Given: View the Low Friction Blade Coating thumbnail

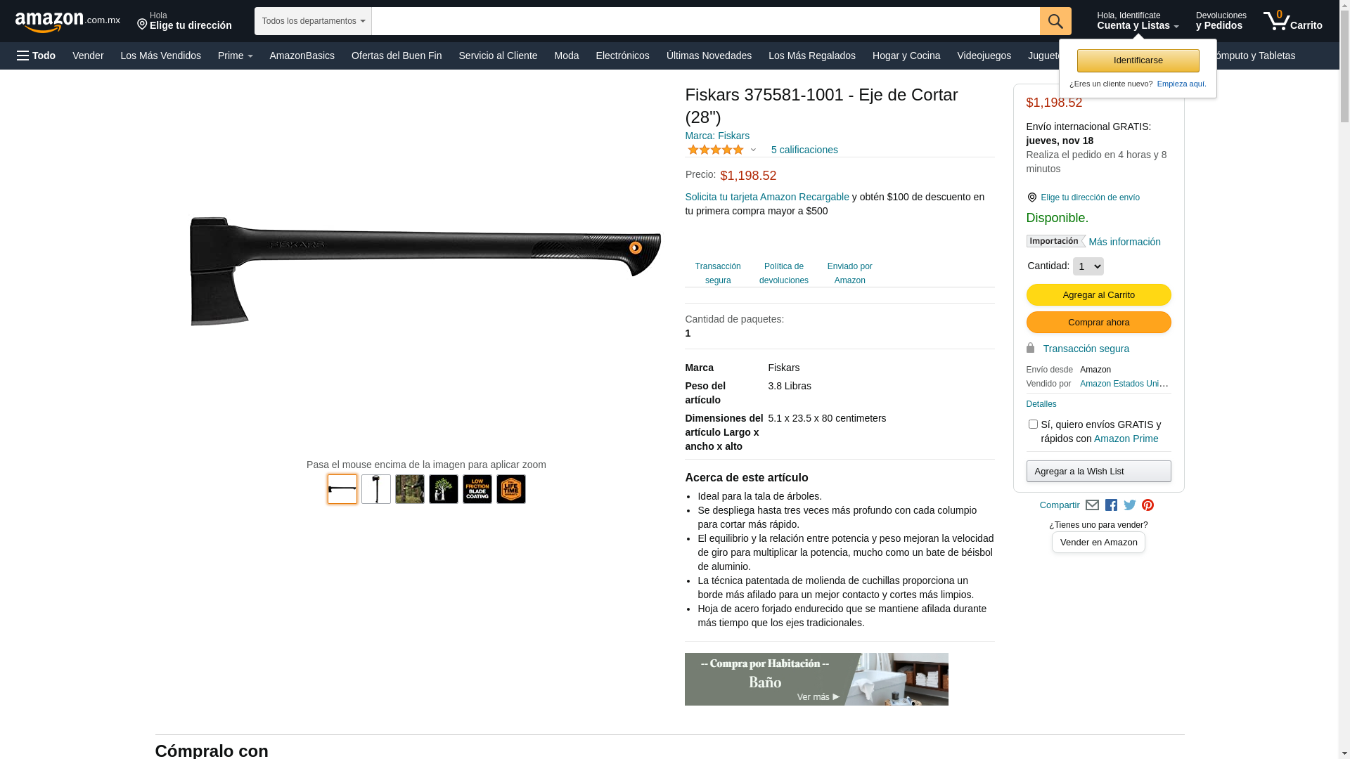Looking at the screenshot, I should 477,489.
